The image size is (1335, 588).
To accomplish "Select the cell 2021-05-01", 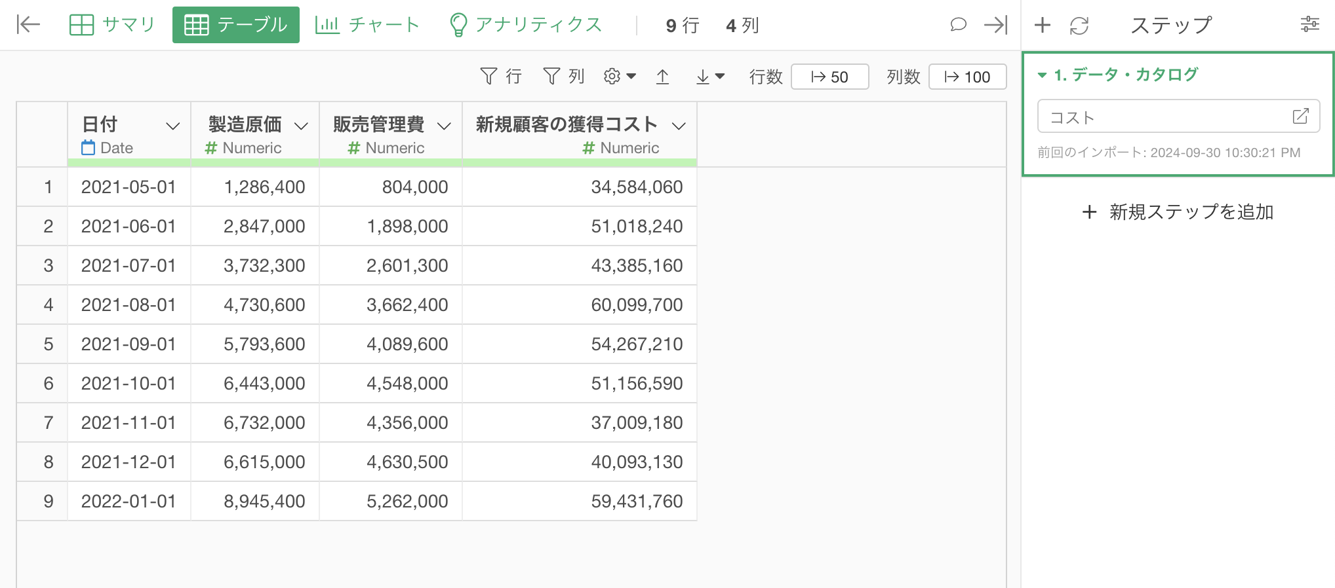I will pyautogui.click(x=129, y=187).
